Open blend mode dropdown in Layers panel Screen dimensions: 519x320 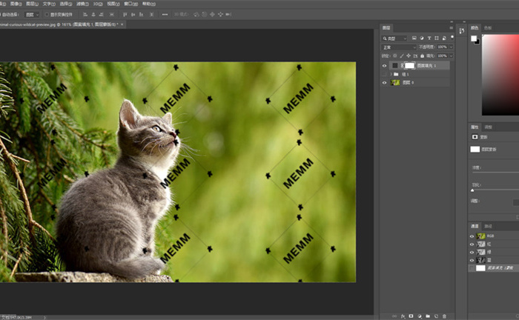click(x=399, y=47)
